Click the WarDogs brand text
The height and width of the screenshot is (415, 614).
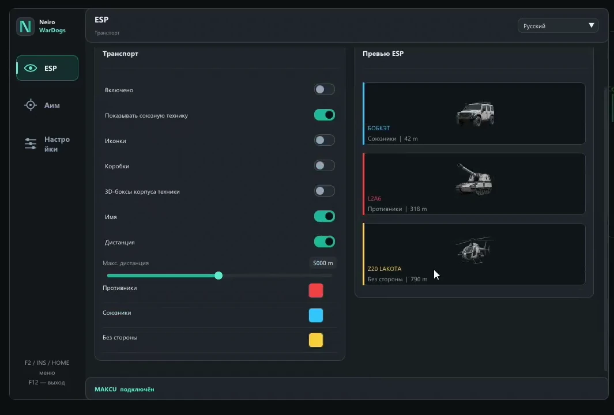(52, 31)
